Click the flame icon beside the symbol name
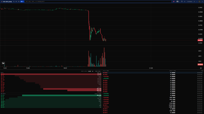The height and width of the screenshot is (114, 204). pos(2,1)
